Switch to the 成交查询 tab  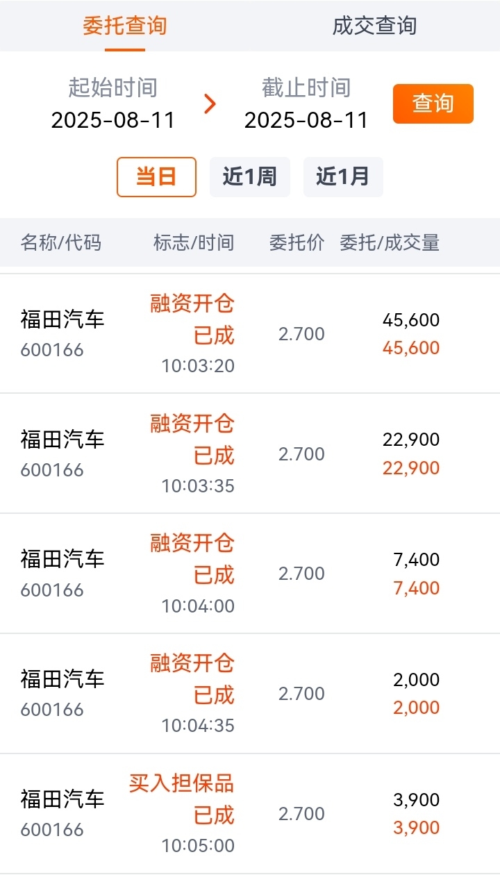coord(374,26)
